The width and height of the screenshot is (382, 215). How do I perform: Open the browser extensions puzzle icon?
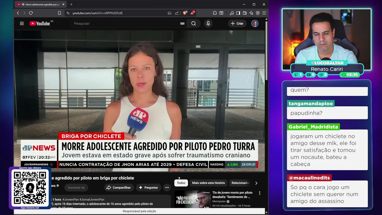[215, 13]
